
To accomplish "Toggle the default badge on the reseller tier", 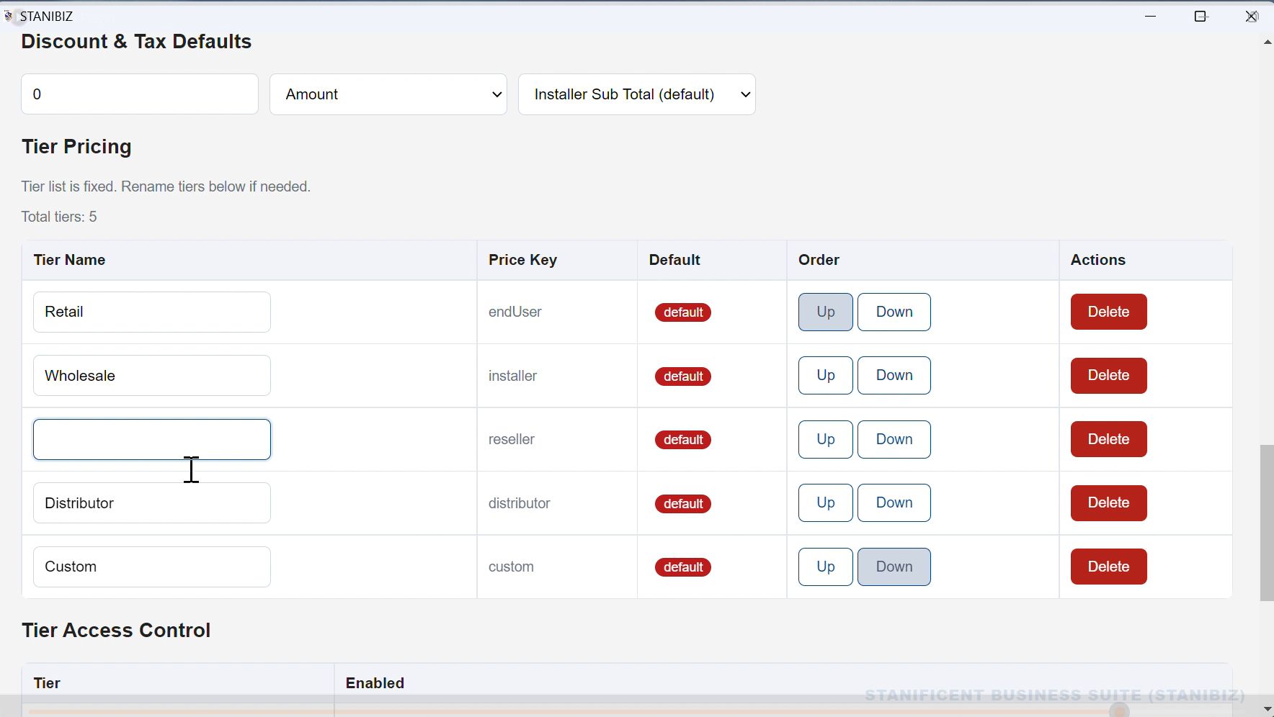I will (682, 439).
